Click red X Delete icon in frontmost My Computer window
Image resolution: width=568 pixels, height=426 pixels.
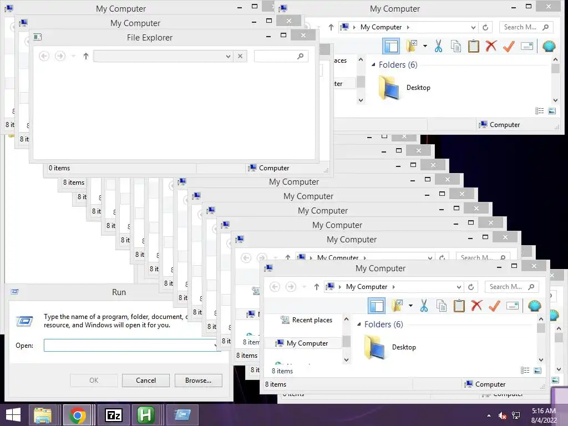476,306
